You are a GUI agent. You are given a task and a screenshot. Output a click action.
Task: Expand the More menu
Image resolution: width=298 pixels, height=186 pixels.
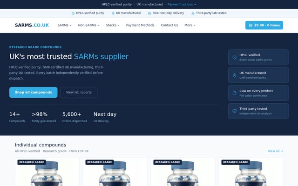190,25
